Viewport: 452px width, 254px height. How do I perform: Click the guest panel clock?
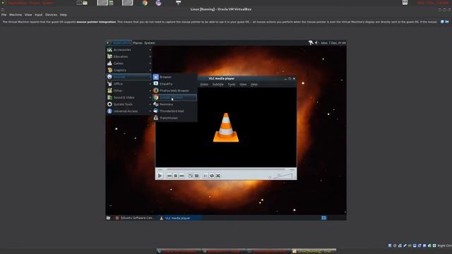[x=333, y=43]
